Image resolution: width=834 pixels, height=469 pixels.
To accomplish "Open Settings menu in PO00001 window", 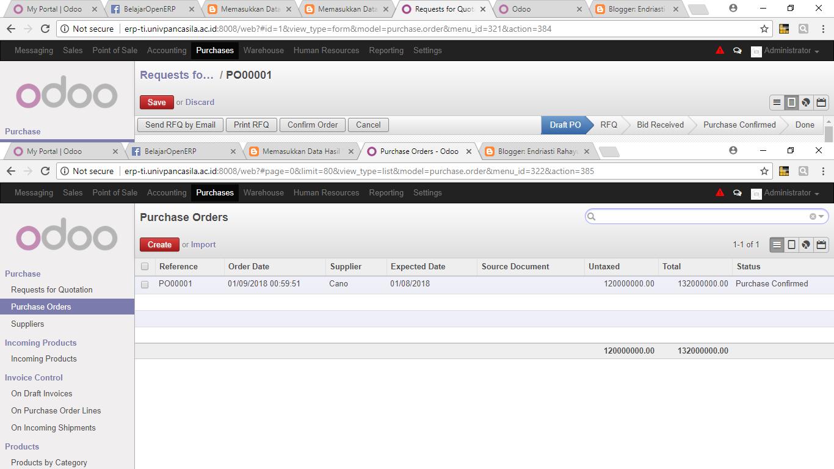I will tap(427, 51).
